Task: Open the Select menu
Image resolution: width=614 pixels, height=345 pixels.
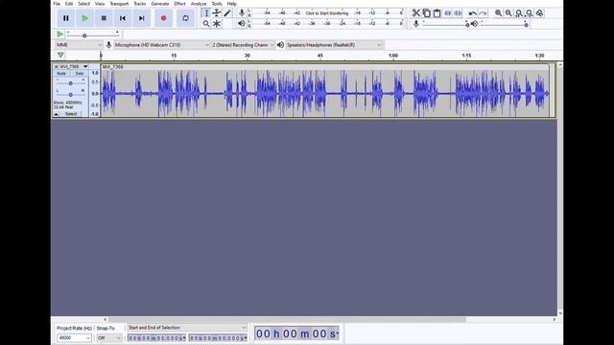Action: tap(83, 4)
